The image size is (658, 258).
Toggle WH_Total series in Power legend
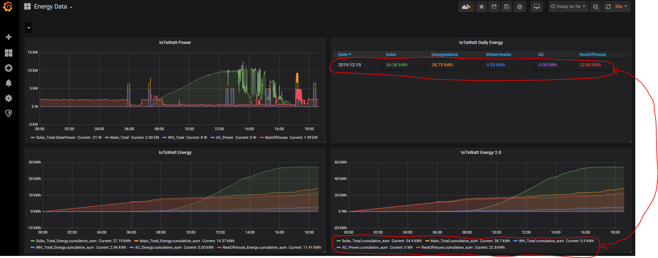click(x=176, y=138)
